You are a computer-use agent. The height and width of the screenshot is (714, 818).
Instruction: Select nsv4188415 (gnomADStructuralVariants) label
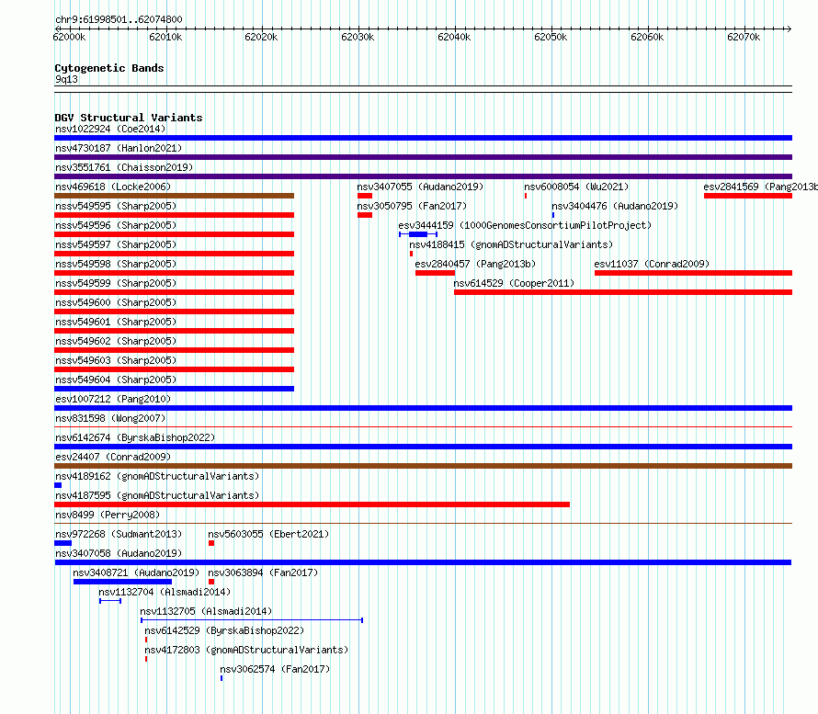(511, 244)
